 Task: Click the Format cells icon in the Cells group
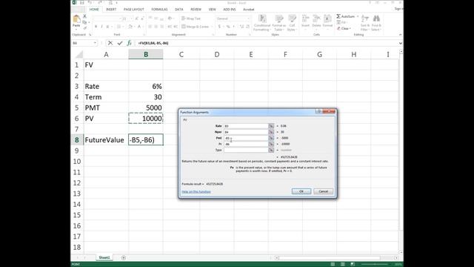click(327, 19)
